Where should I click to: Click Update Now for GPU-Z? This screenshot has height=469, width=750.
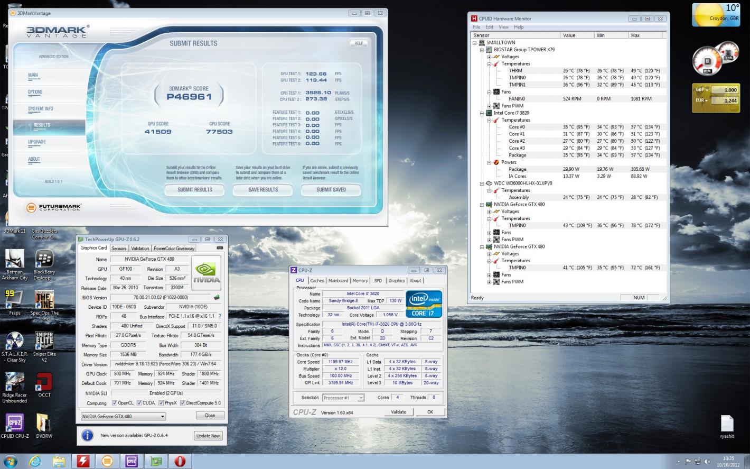(x=208, y=436)
